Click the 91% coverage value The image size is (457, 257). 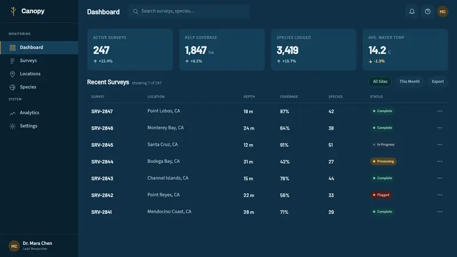(284, 145)
